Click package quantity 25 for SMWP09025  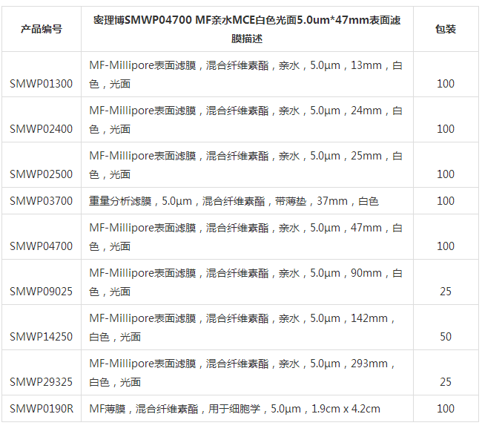(446, 292)
